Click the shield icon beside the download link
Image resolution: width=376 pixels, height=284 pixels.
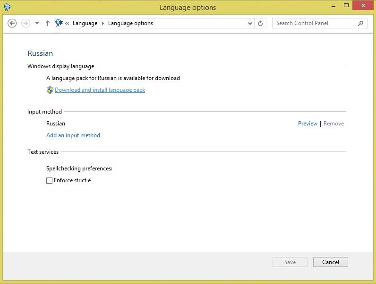click(50, 90)
